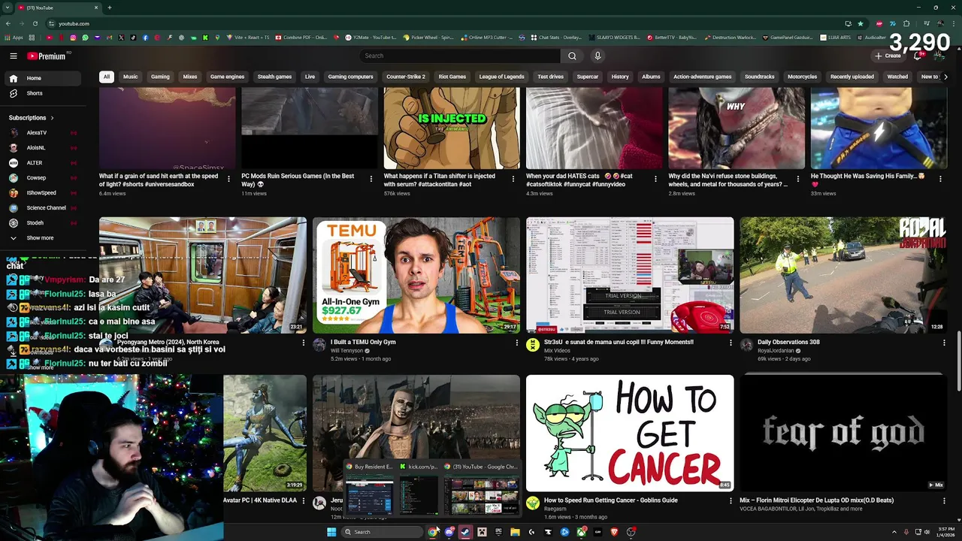Select the Game engines filter chip
The width and height of the screenshot is (962, 541).
(227, 77)
